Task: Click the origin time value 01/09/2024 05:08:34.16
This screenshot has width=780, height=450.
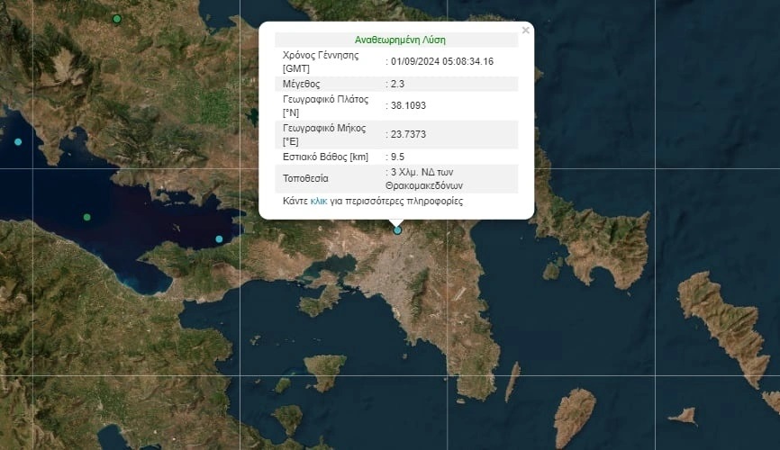Action: pos(441,61)
